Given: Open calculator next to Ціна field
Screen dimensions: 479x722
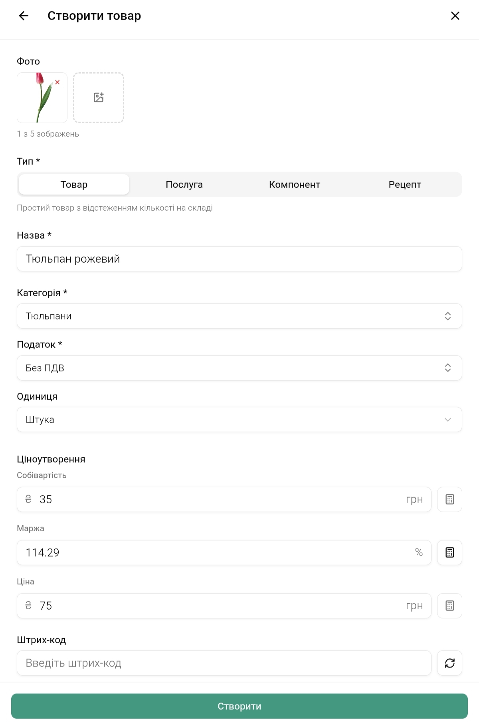Looking at the screenshot, I should pos(449,606).
